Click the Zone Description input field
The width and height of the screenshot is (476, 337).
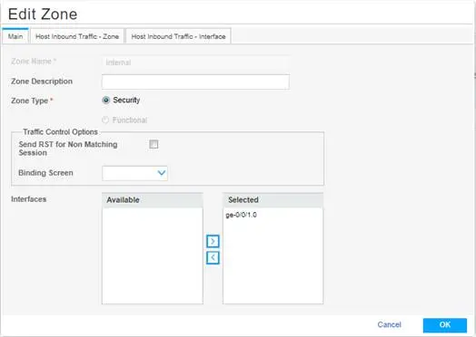pyautogui.click(x=195, y=82)
